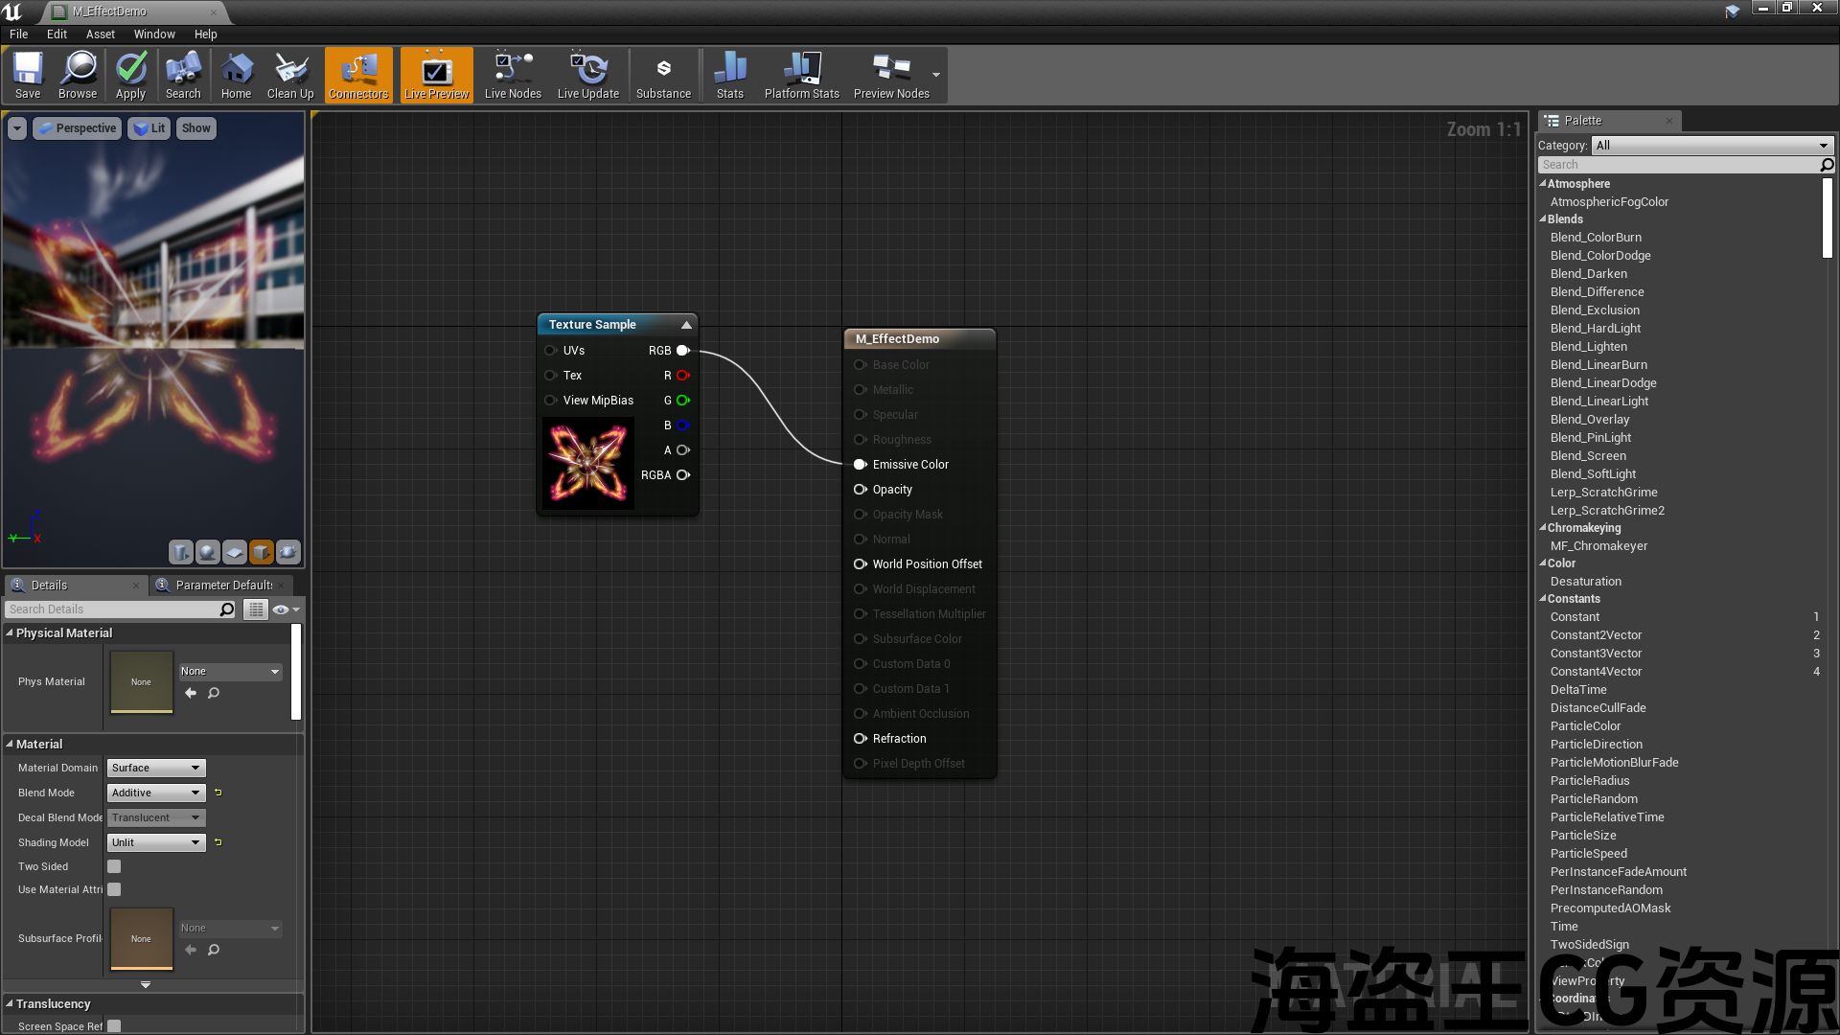Click the Platform Stats icon
1840x1035 pixels.
click(801, 75)
